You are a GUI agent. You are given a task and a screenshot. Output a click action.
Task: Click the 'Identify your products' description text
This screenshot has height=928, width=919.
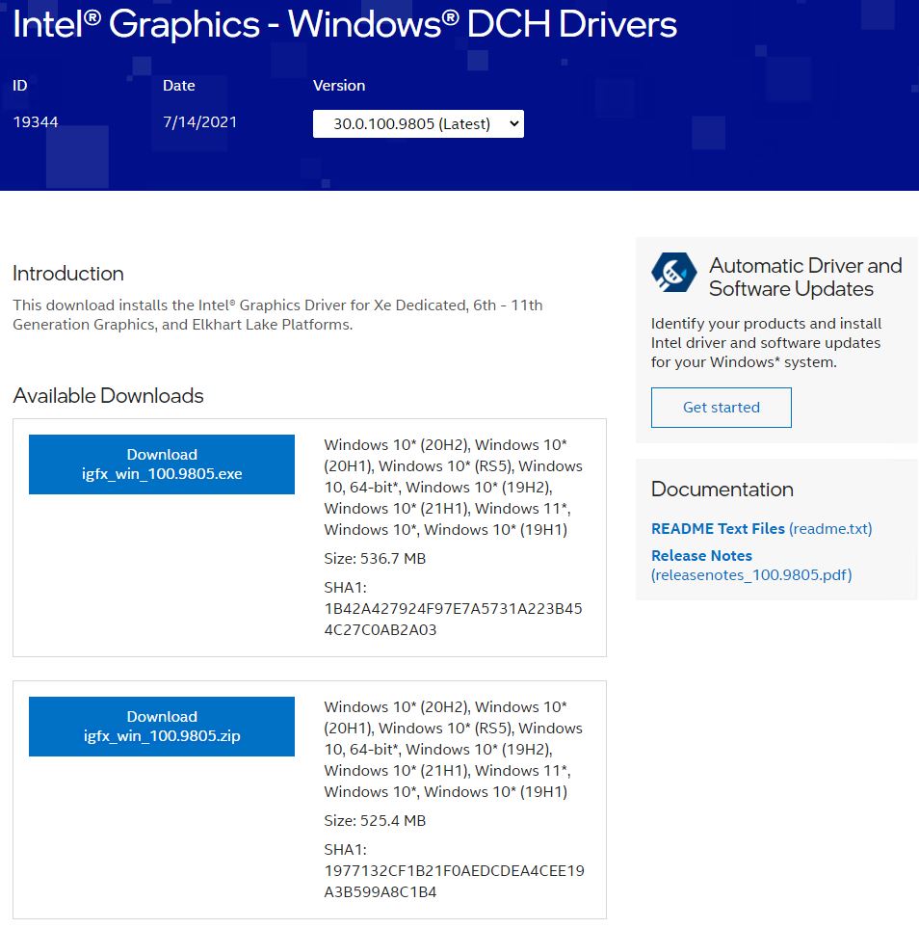pos(767,343)
